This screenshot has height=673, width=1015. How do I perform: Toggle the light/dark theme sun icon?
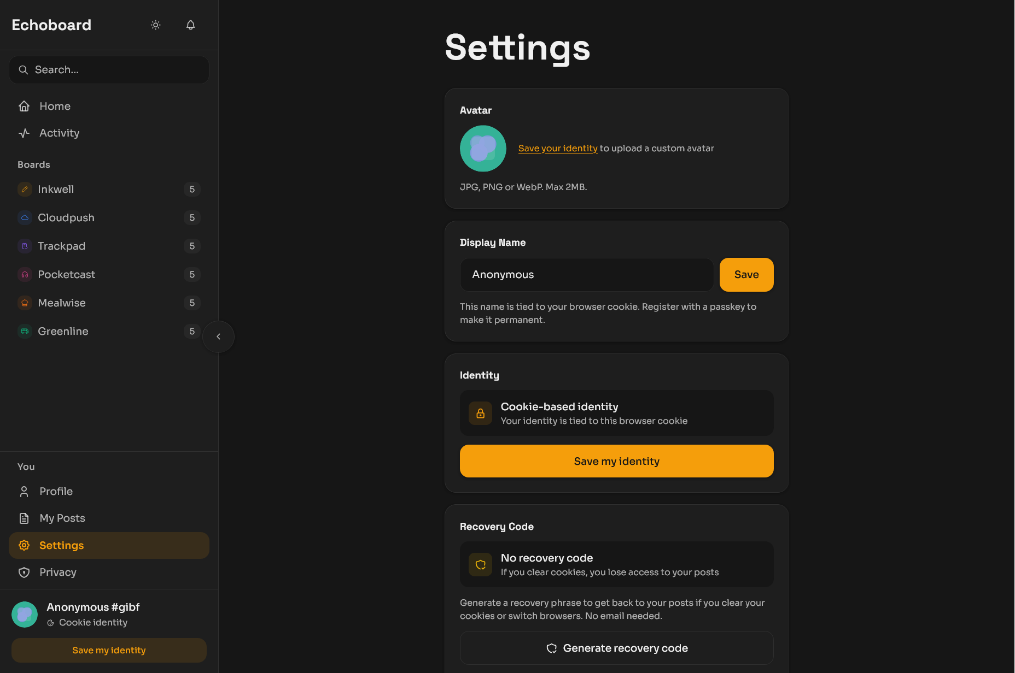156,25
